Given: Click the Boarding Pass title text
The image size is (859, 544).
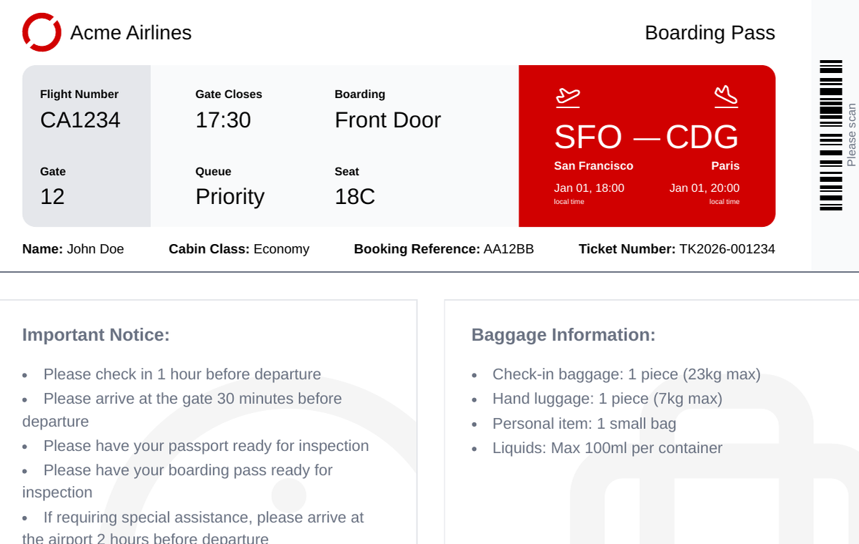Looking at the screenshot, I should [x=709, y=33].
